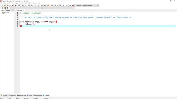This screenshot has height=99, width=177.
Task: Click the Replace toolbar icon
Action: 26,5
